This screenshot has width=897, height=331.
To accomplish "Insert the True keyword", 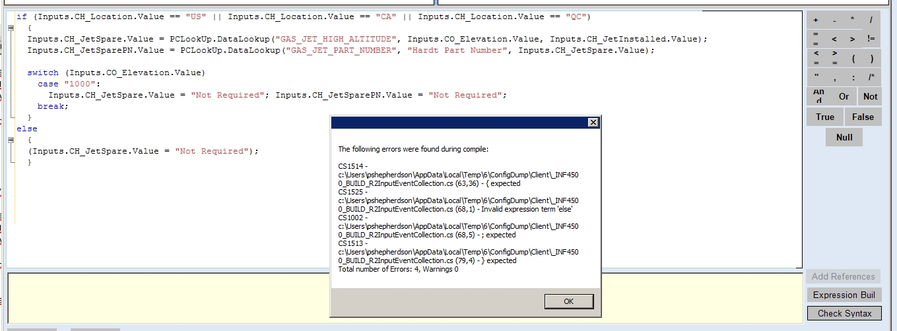I will 825,117.
